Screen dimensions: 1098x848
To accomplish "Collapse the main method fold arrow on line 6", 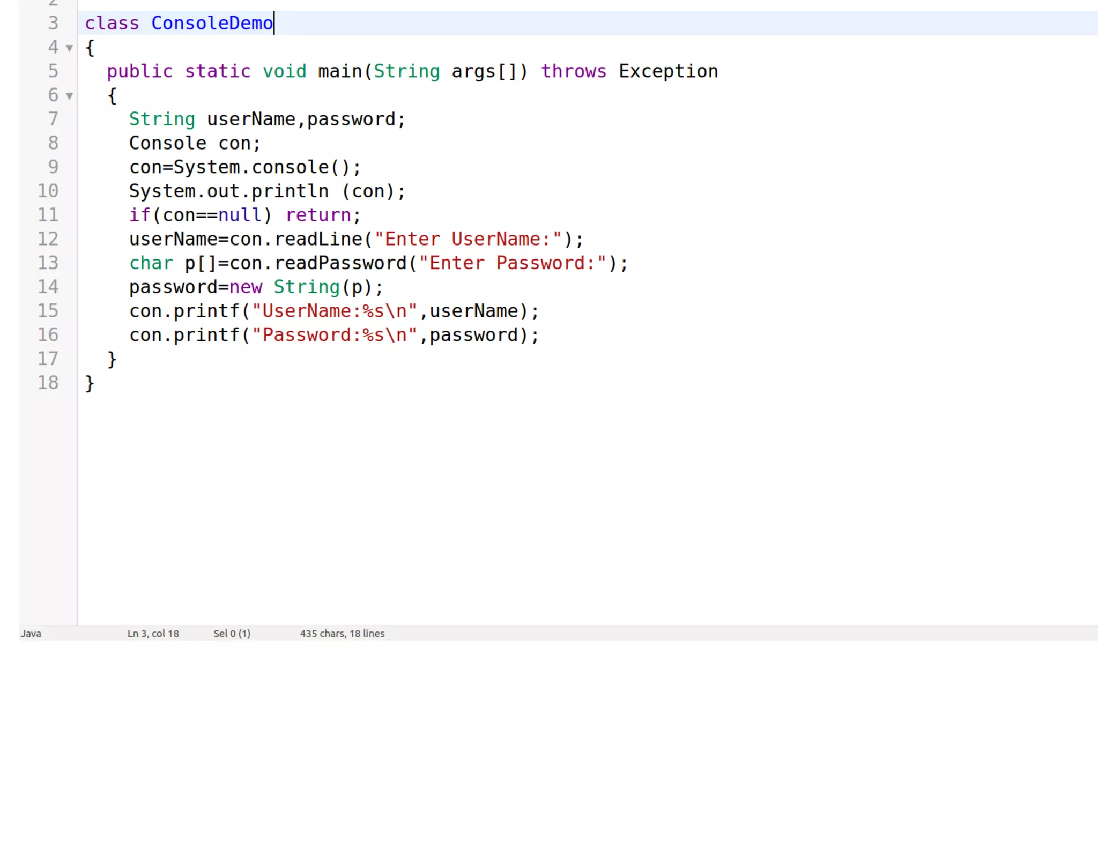I will pyautogui.click(x=69, y=96).
